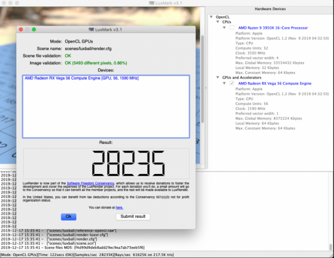The image size is (334, 258).
Task: Click scene name 'scenes/luxball/render.cfg'
Action: [x=88, y=48]
